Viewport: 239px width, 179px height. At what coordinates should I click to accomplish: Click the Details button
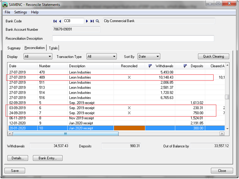tap(18, 158)
